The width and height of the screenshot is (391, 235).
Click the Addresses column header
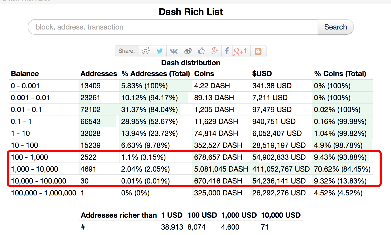point(99,74)
